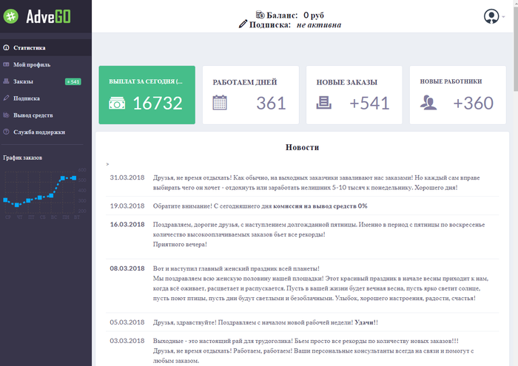This screenshot has width=518, height=366.
Task: Click the calendar icon in Работаем дней card
Action: pyautogui.click(x=219, y=104)
